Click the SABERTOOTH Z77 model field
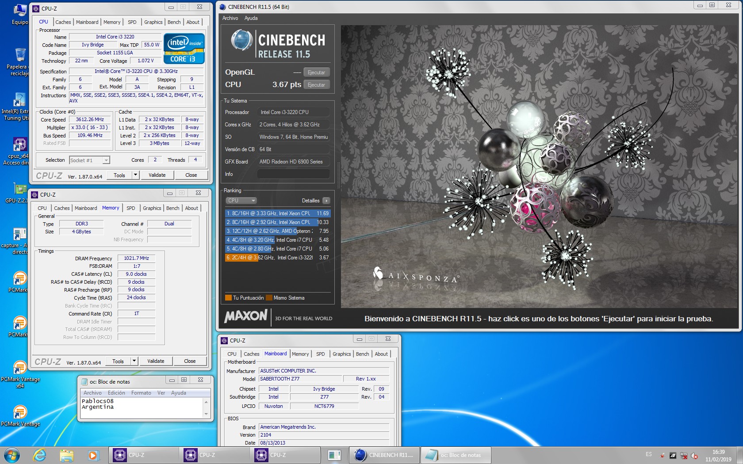Viewport: 743px width, 464px height. [x=300, y=379]
